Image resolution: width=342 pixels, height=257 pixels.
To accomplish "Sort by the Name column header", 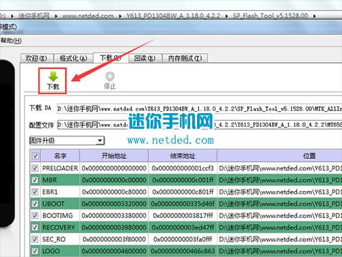I will 60,155.
